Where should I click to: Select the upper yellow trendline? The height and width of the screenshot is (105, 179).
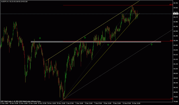click(x=93, y=31)
